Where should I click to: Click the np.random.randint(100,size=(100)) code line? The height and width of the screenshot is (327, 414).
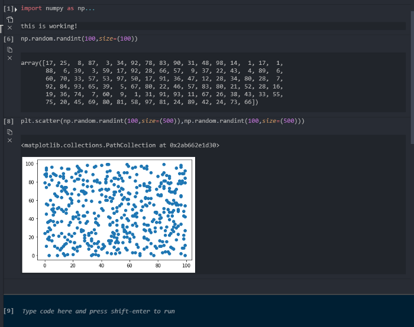pyautogui.click(x=79, y=39)
